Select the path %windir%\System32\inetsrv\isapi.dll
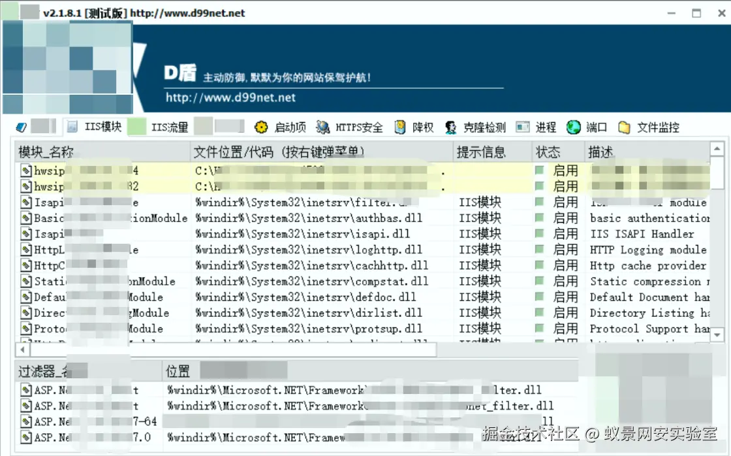This screenshot has width=731, height=456. coord(302,234)
